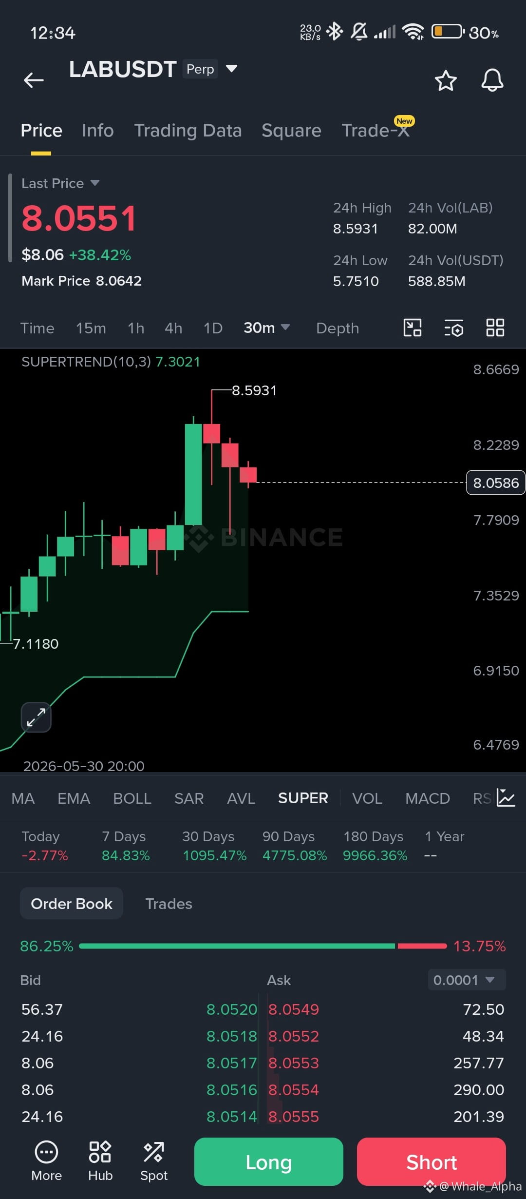This screenshot has height=1199, width=526.
Task: Tap the 8.5931 high price label on chart
Action: [254, 390]
